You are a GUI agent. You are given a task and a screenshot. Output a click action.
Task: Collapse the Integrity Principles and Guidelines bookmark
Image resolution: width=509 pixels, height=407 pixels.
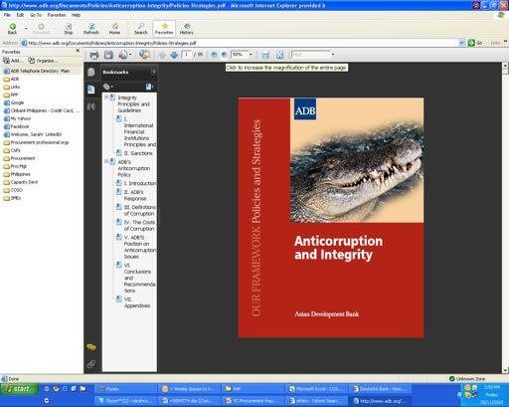coord(106,98)
